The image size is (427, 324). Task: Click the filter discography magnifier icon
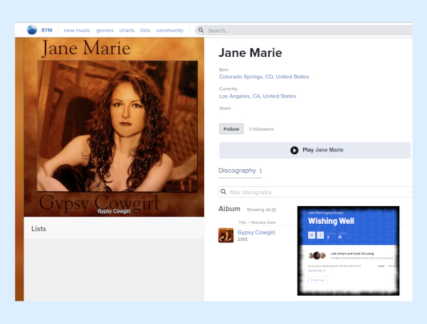(x=223, y=192)
